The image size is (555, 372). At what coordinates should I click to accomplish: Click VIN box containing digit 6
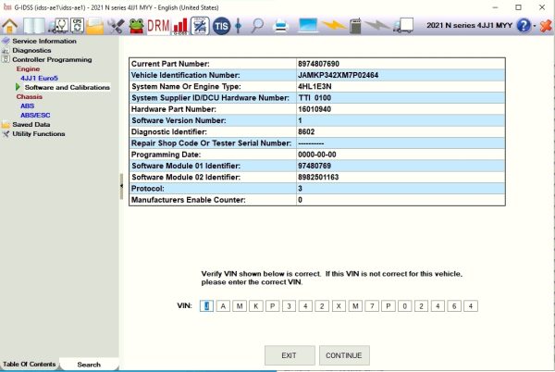tap(454, 305)
